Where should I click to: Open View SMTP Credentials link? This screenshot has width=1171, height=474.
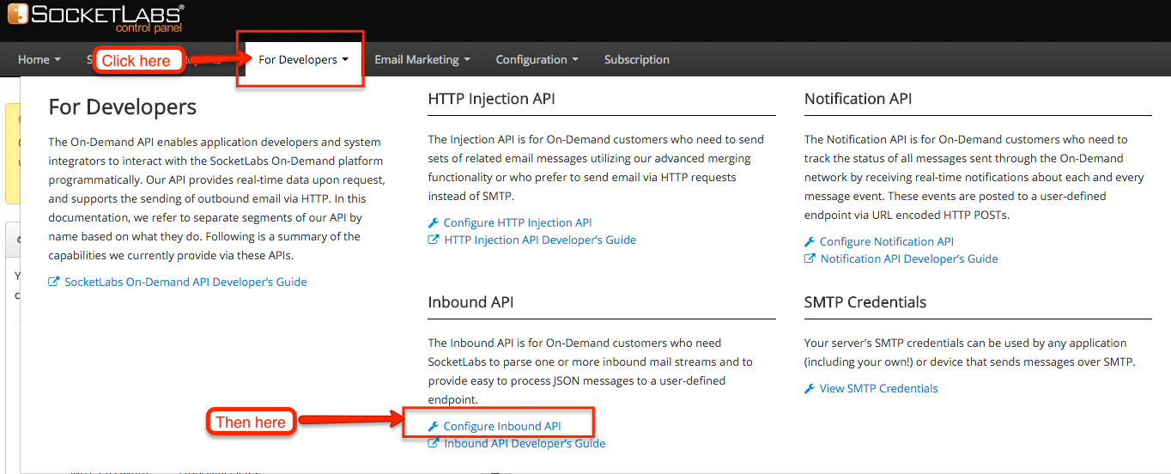click(x=878, y=388)
